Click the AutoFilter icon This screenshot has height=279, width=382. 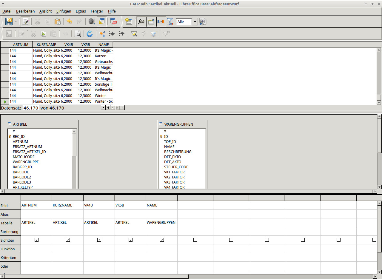(134, 34)
